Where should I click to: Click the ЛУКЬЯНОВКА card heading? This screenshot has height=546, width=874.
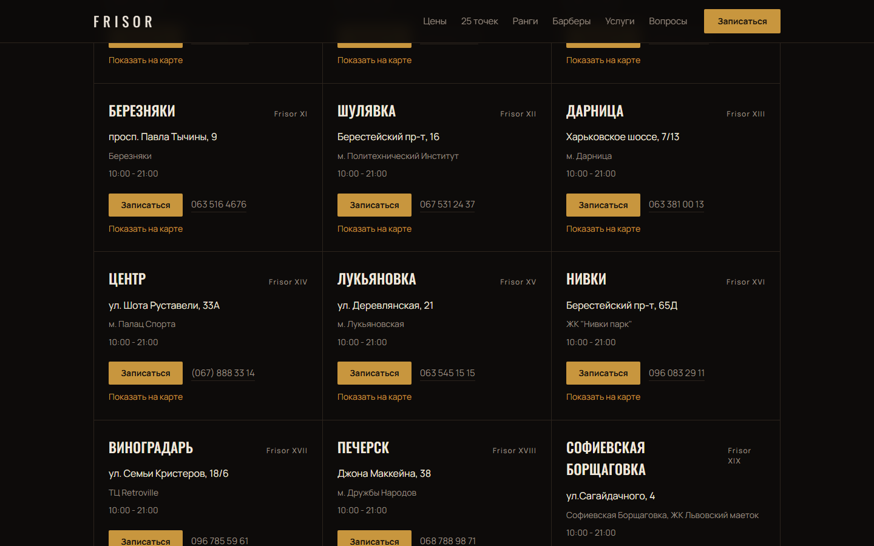[377, 279]
